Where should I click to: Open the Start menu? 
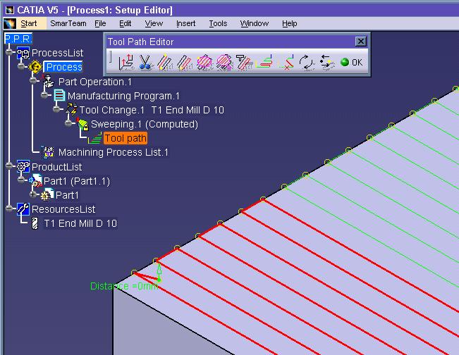point(29,23)
